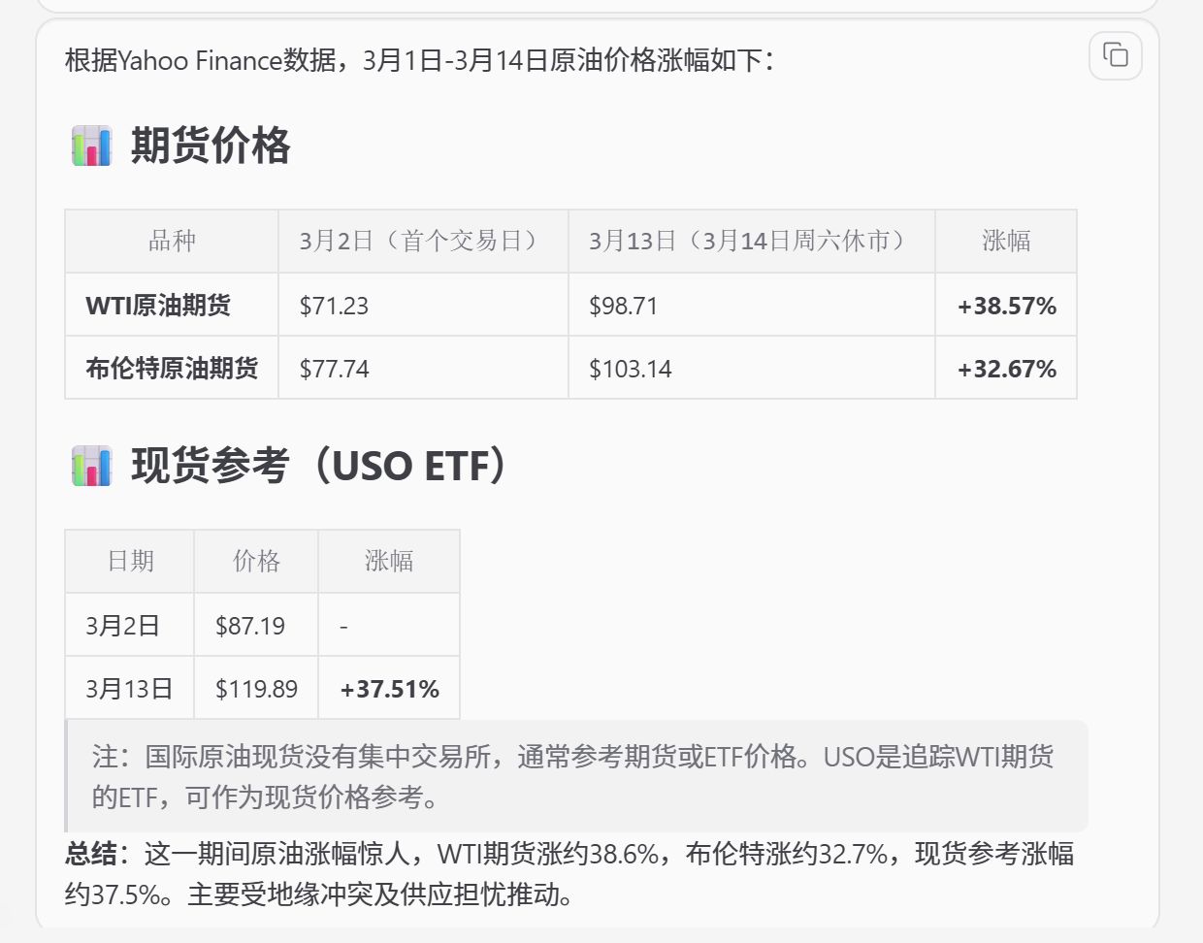Click the bold 总结 label
The width and height of the screenshot is (1203, 943).
(x=91, y=854)
